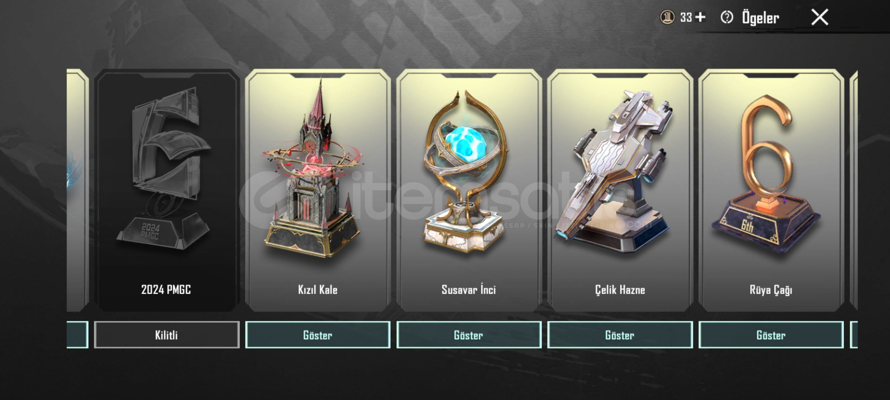
Task: Click the gold coin currency icon
Action: (667, 17)
